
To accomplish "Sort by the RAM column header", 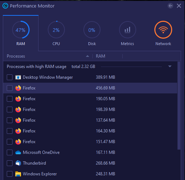I will [101, 56].
